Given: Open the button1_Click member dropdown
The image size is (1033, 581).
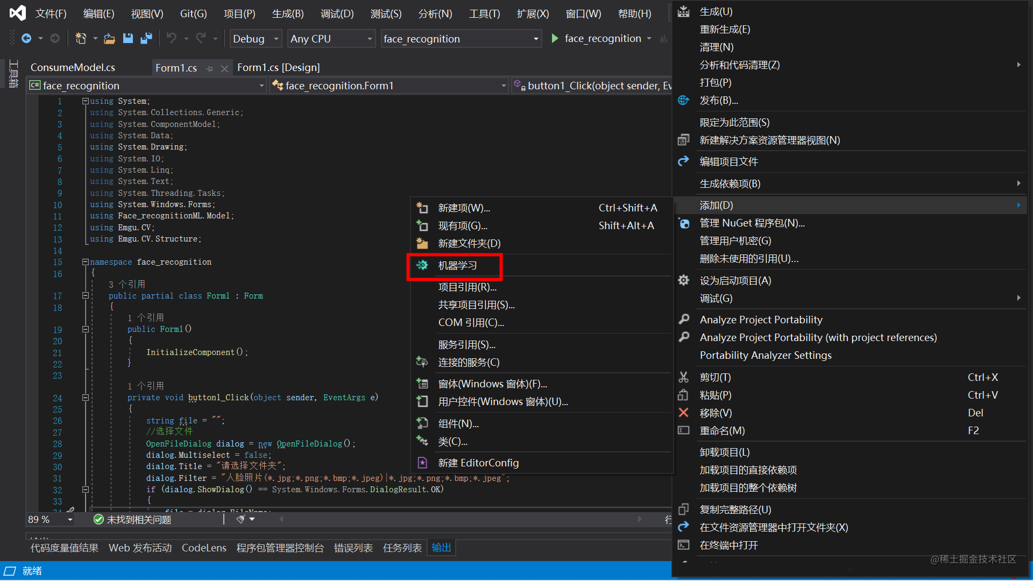Looking at the screenshot, I should click(592, 86).
